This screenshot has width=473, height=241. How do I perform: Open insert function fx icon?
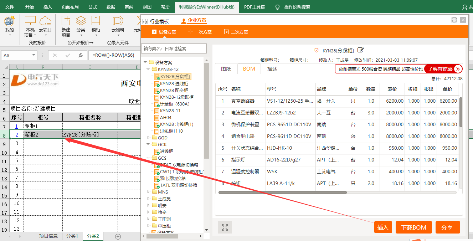pyautogui.click(x=81, y=55)
